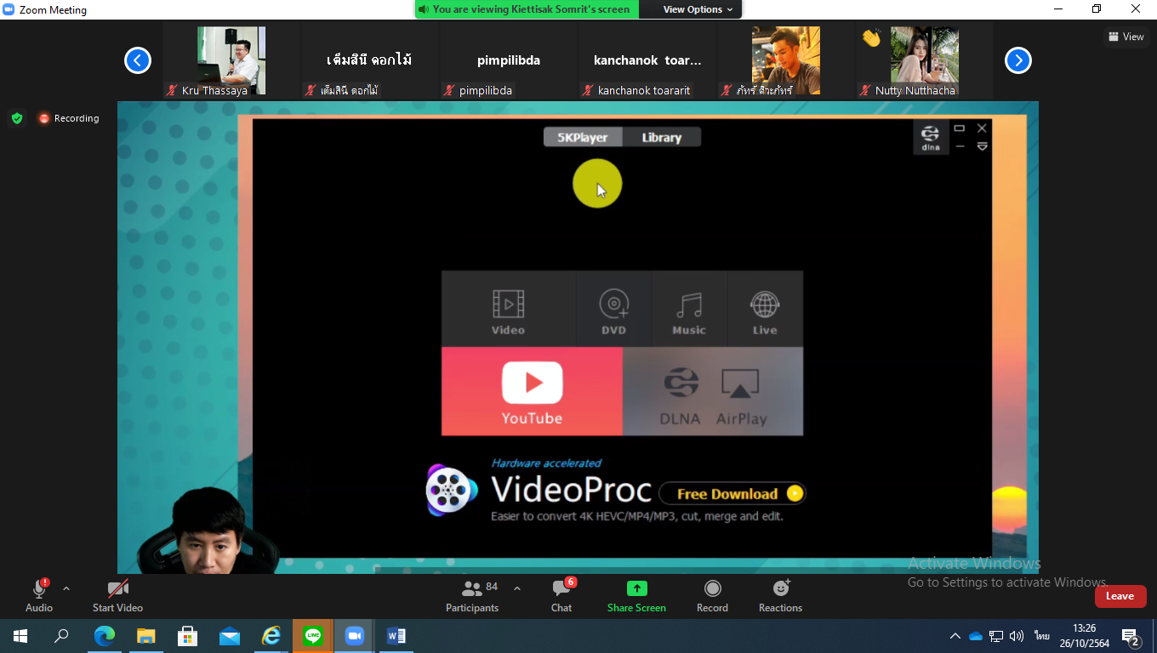Open taskbar search magnifier
Screen dimensions: 1157x653
coord(61,635)
